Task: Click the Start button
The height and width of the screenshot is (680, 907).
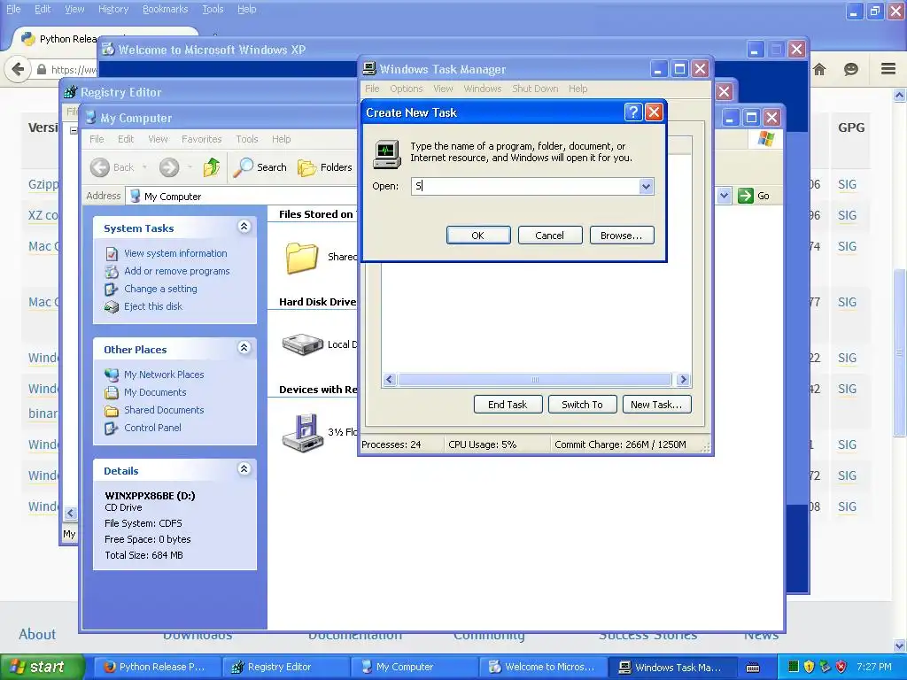Action: coord(43,667)
